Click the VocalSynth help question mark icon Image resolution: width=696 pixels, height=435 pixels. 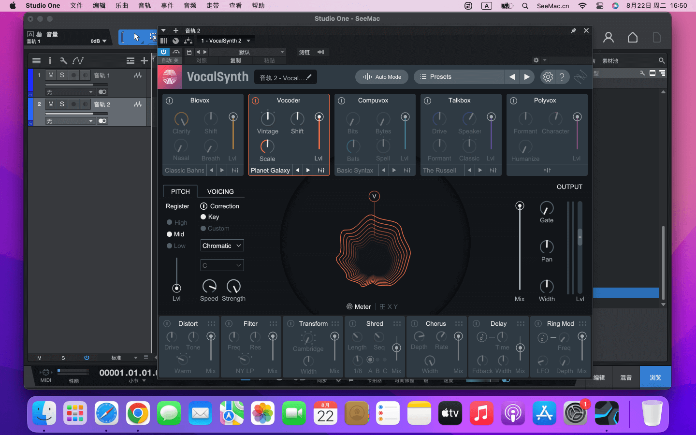[x=562, y=77]
